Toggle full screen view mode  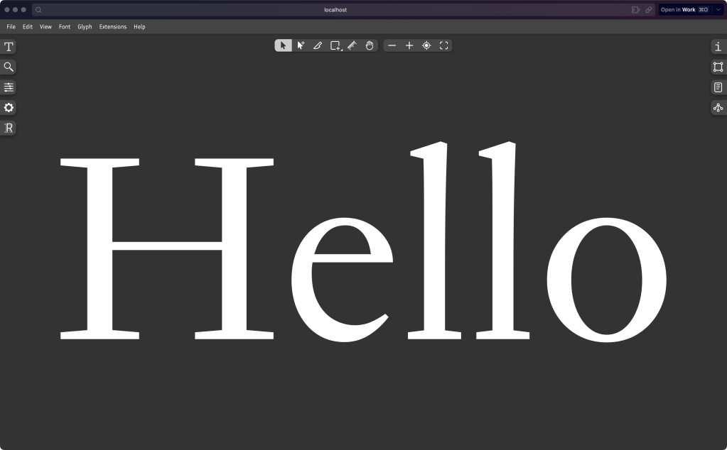[444, 45]
